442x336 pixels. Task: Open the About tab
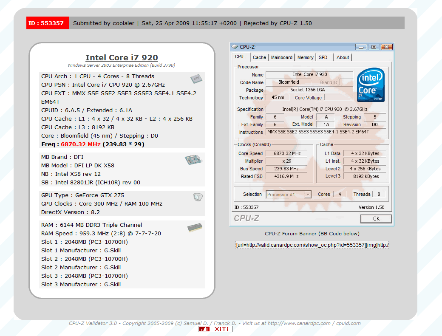[343, 57]
